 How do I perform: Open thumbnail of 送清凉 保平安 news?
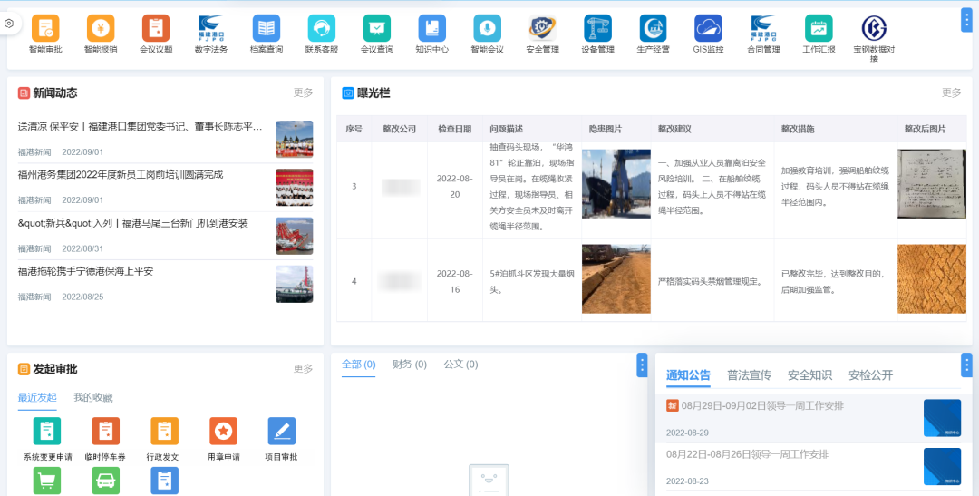click(x=294, y=139)
